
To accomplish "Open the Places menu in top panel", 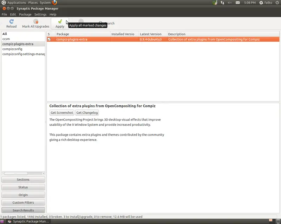I will coord(33,3).
